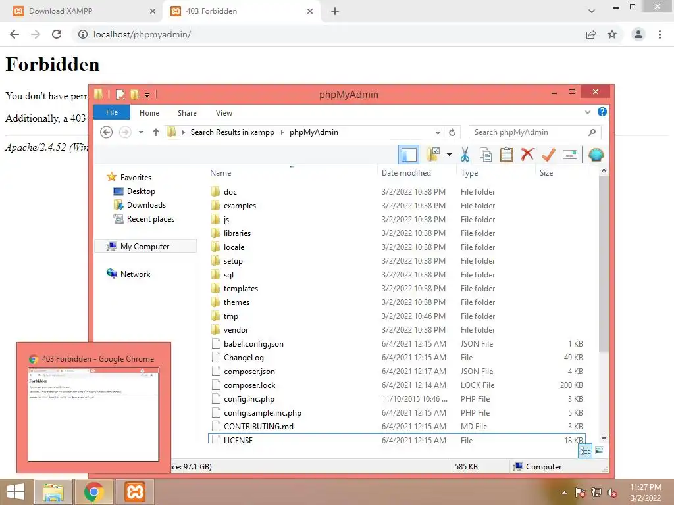
Task: Open Action Center flag tray icon
Action: [581, 493]
